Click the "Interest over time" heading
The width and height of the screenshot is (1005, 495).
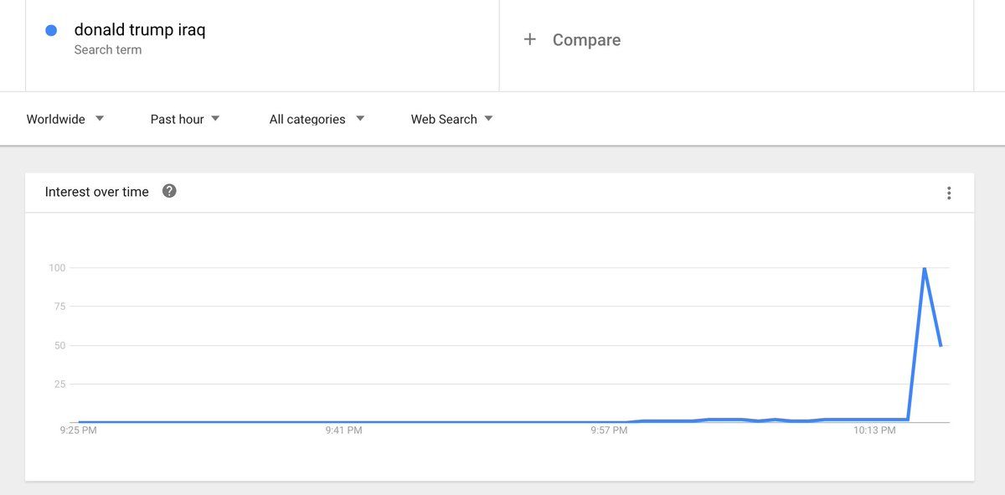point(97,192)
